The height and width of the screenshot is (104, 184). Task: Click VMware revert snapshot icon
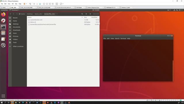click(x=37, y=4)
